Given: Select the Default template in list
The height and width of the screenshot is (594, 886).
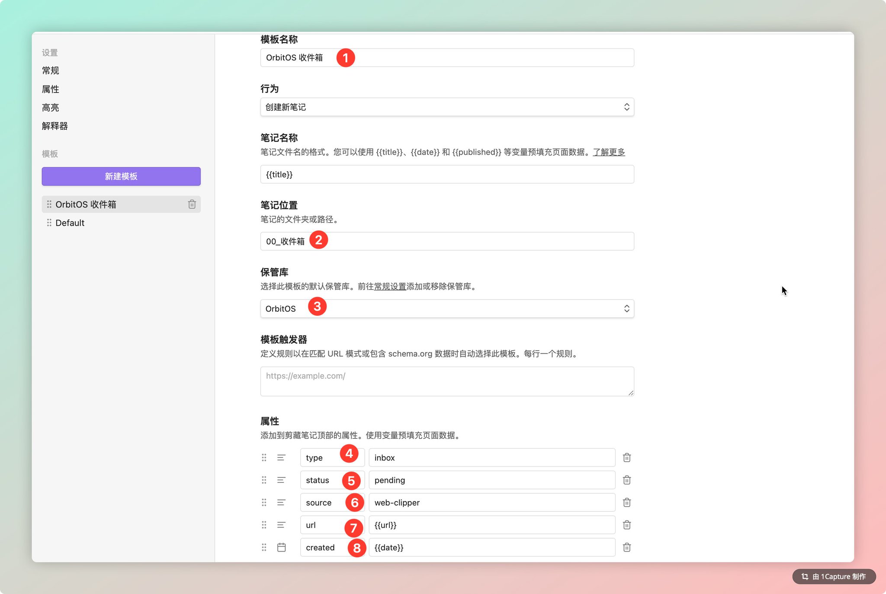Looking at the screenshot, I should point(70,223).
